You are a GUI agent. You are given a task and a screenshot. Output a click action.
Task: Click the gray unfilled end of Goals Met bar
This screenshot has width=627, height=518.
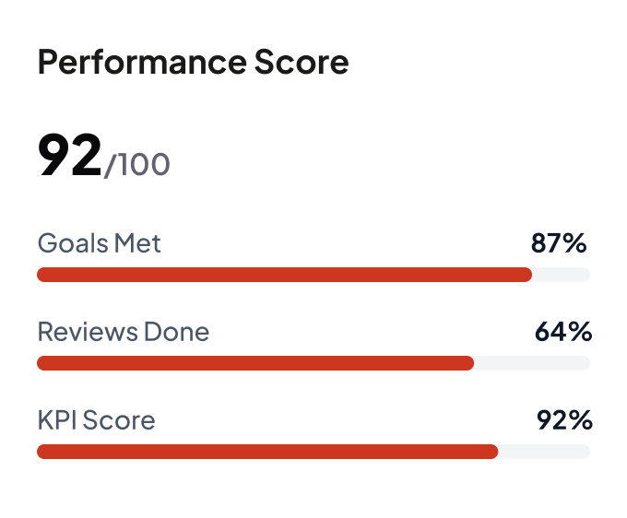coord(561,275)
